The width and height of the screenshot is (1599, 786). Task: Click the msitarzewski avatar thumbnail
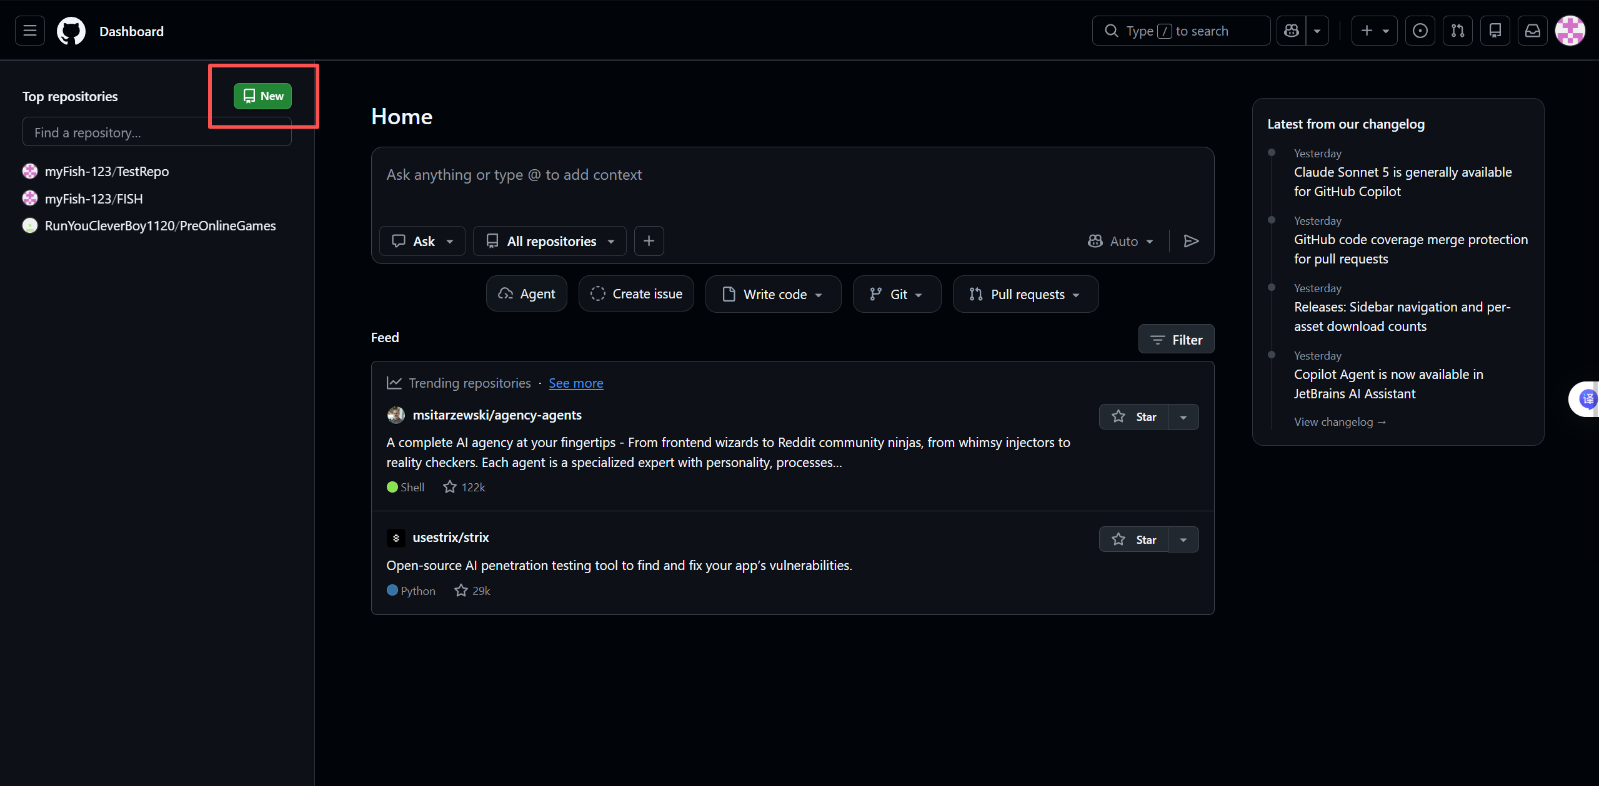396,415
